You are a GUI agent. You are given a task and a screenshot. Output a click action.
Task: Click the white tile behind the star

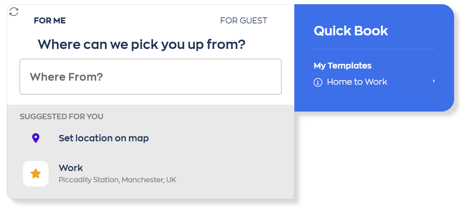pos(36,174)
